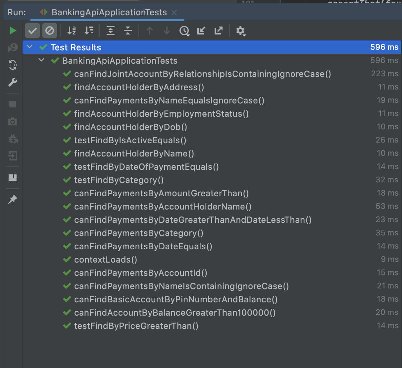Screen dimensions: 402x368
Task: Open wrench settings icon in sidebar
Action: click(x=13, y=82)
